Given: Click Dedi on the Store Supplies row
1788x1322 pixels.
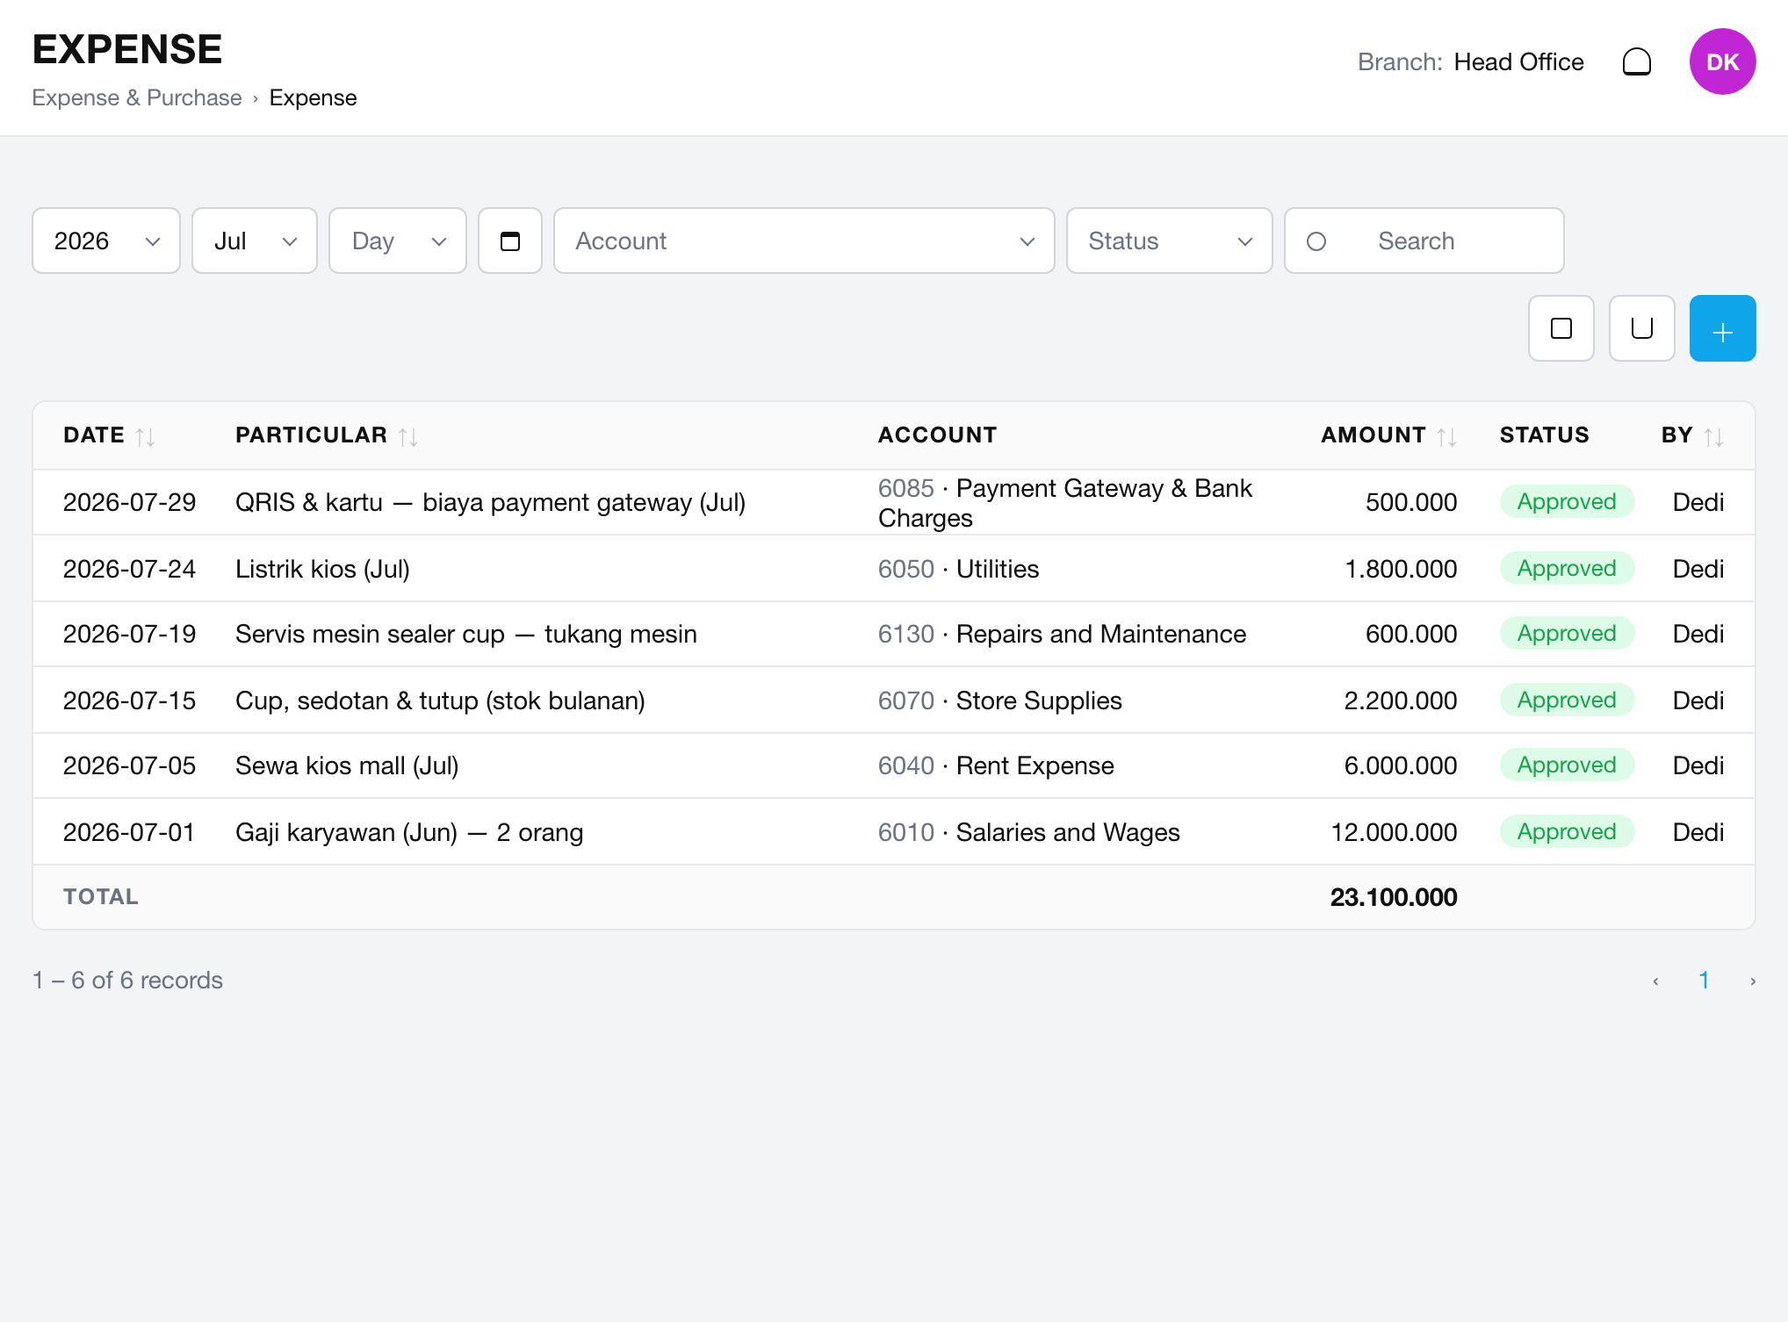Looking at the screenshot, I should [x=1698, y=701].
